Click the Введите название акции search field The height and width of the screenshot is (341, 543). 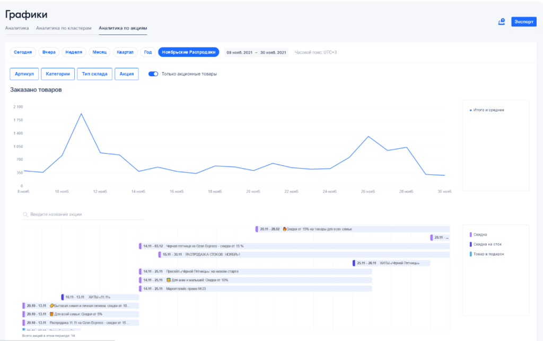(x=85, y=214)
